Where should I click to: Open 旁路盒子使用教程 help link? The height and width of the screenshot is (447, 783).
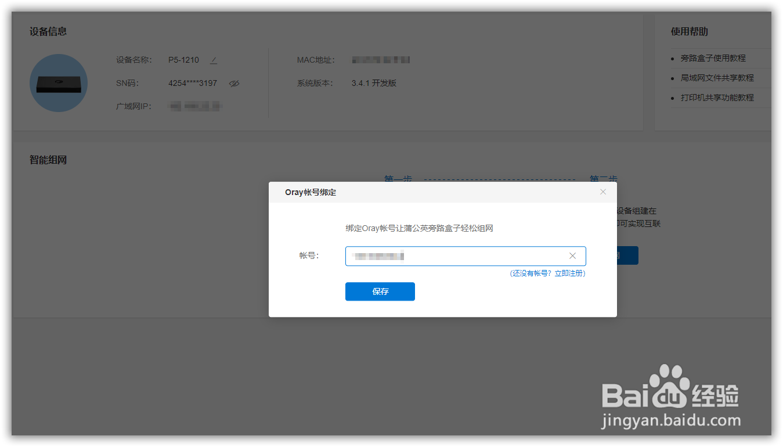pos(713,58)
